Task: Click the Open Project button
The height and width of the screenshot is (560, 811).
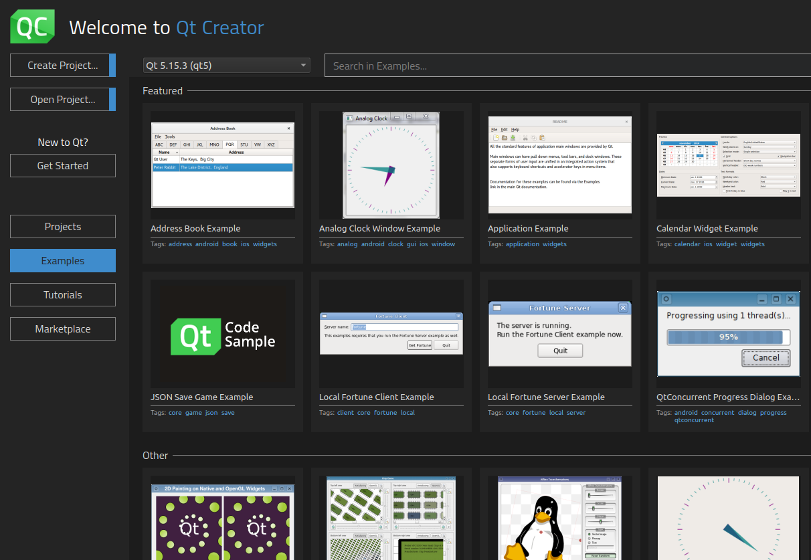Action: (x=63, y=100)
